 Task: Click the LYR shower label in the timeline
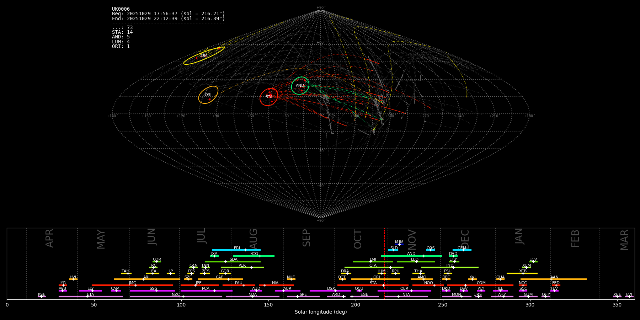[63, 283]
